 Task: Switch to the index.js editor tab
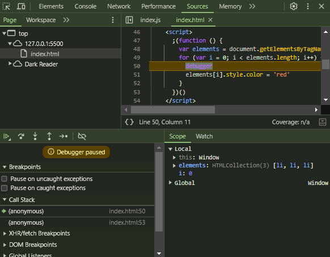(x=150, y=20)
